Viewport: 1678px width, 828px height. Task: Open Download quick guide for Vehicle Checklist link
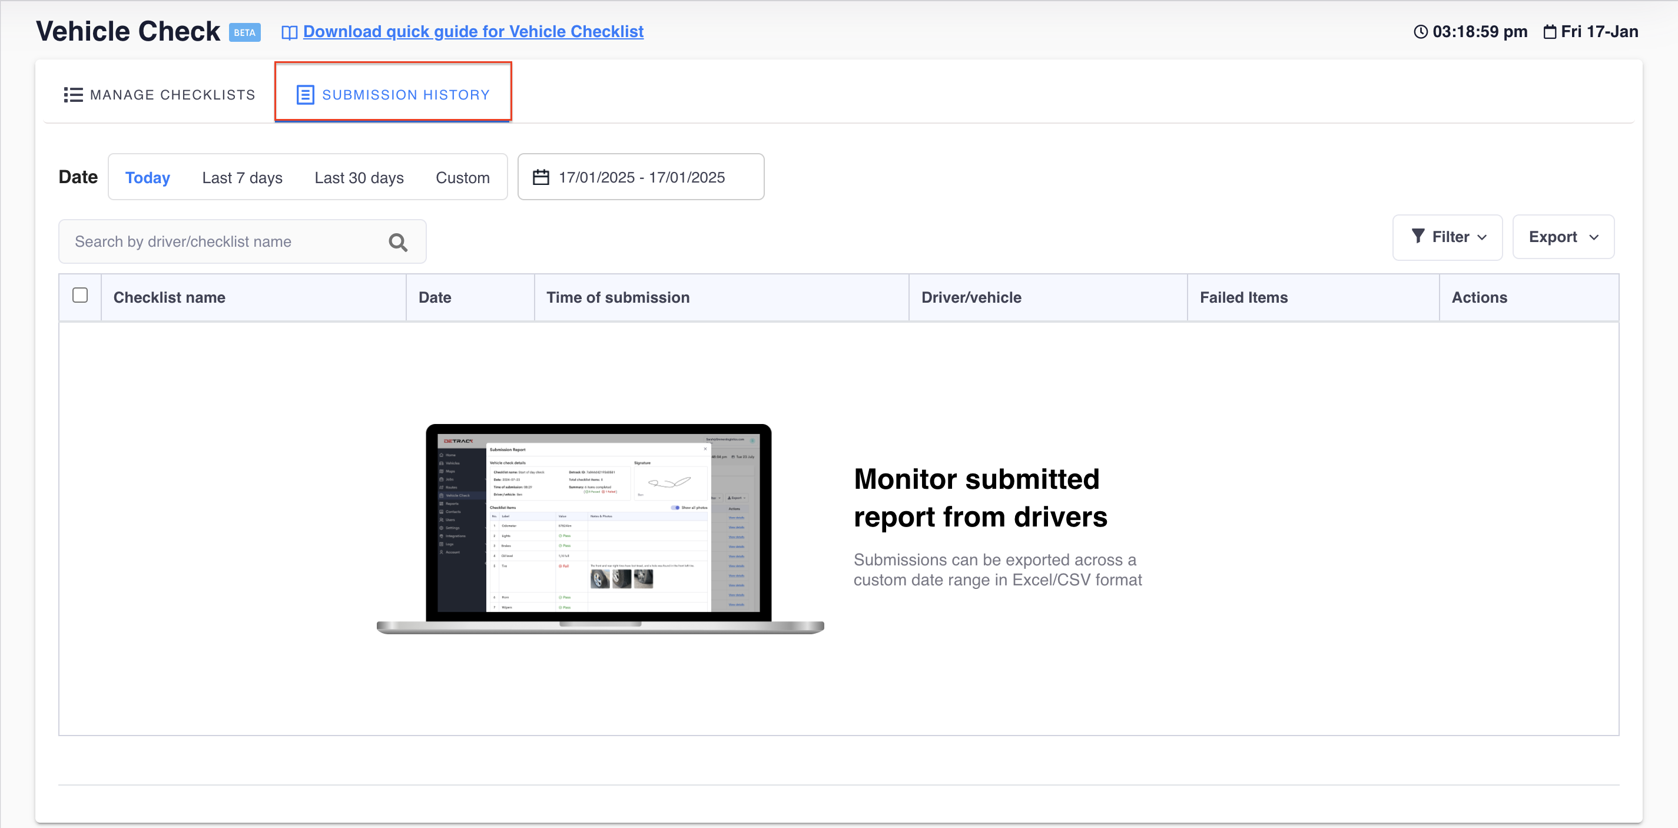(473, 31)
